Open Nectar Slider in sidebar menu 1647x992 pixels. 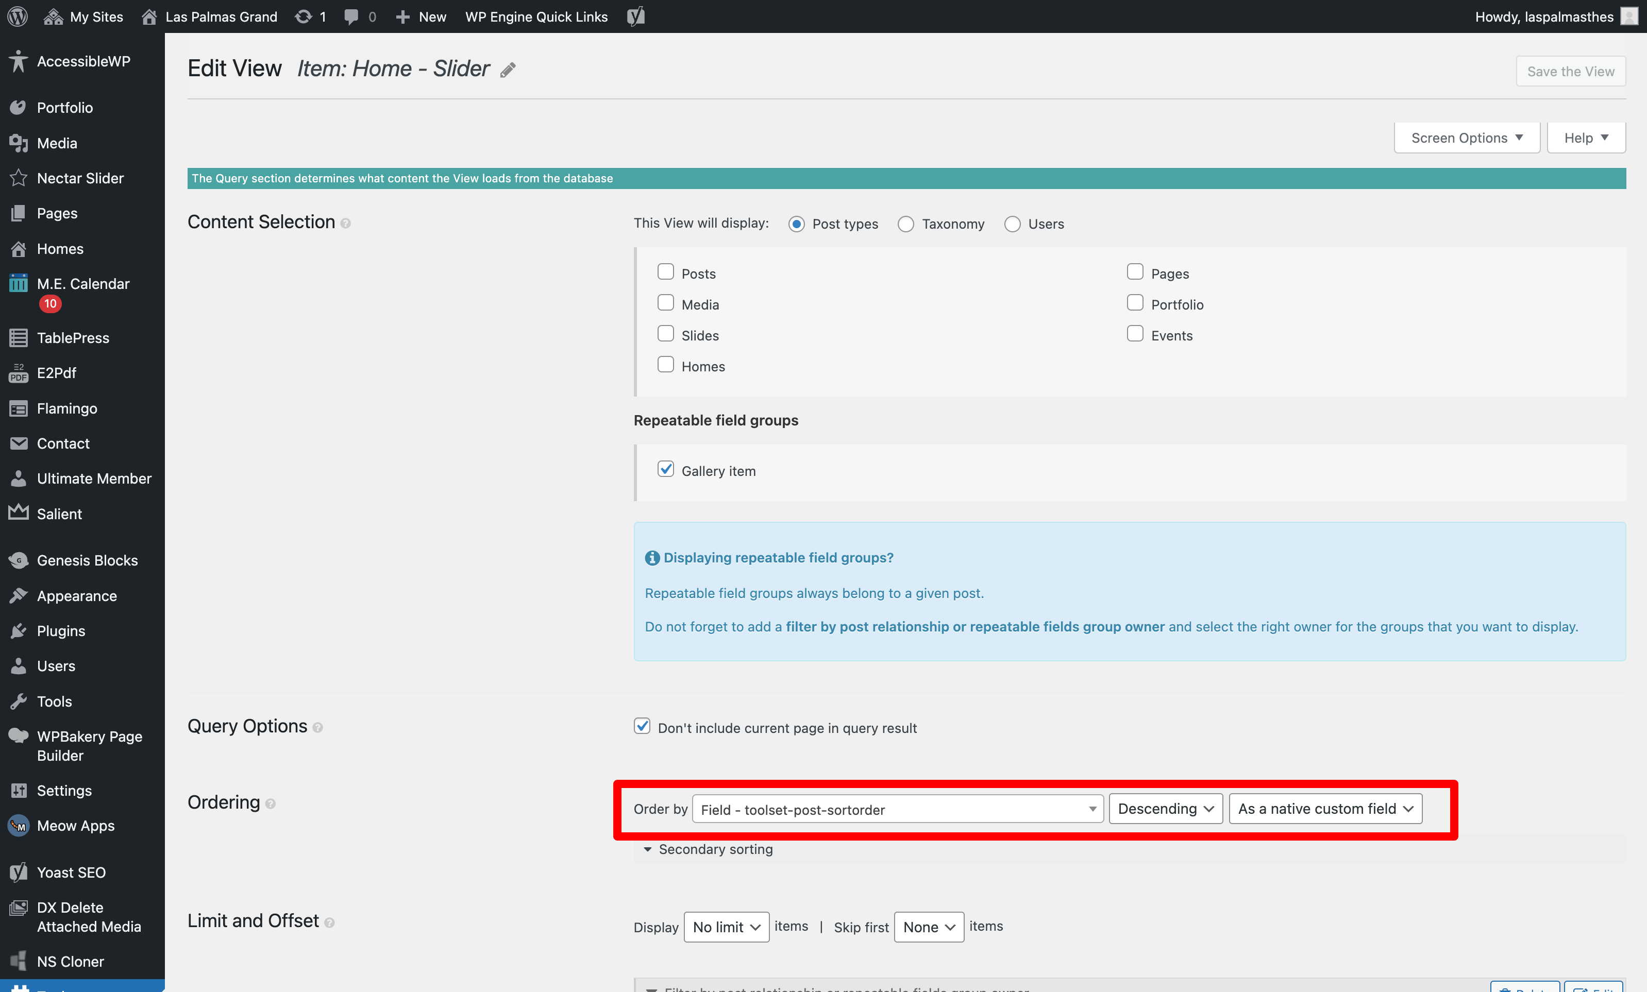pos(80,178)
